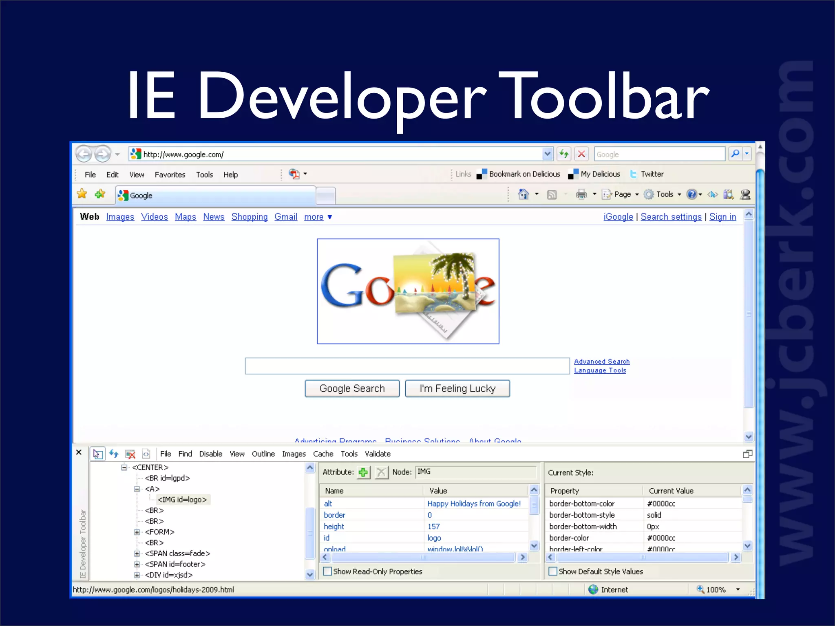
Task: Click the Home icon in command bar
Action: pos(524,194)
